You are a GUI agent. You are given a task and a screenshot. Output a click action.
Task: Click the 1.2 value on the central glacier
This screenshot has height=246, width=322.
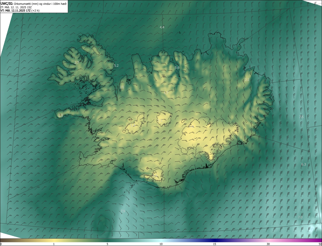pyautogui.click(x=160, y=120)
